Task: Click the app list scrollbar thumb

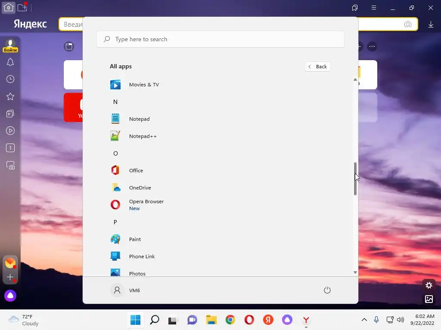Action: pyautogui.click(x=355, y=178)
